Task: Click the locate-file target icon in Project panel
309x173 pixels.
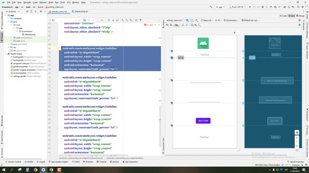Action: pos(27,12)
